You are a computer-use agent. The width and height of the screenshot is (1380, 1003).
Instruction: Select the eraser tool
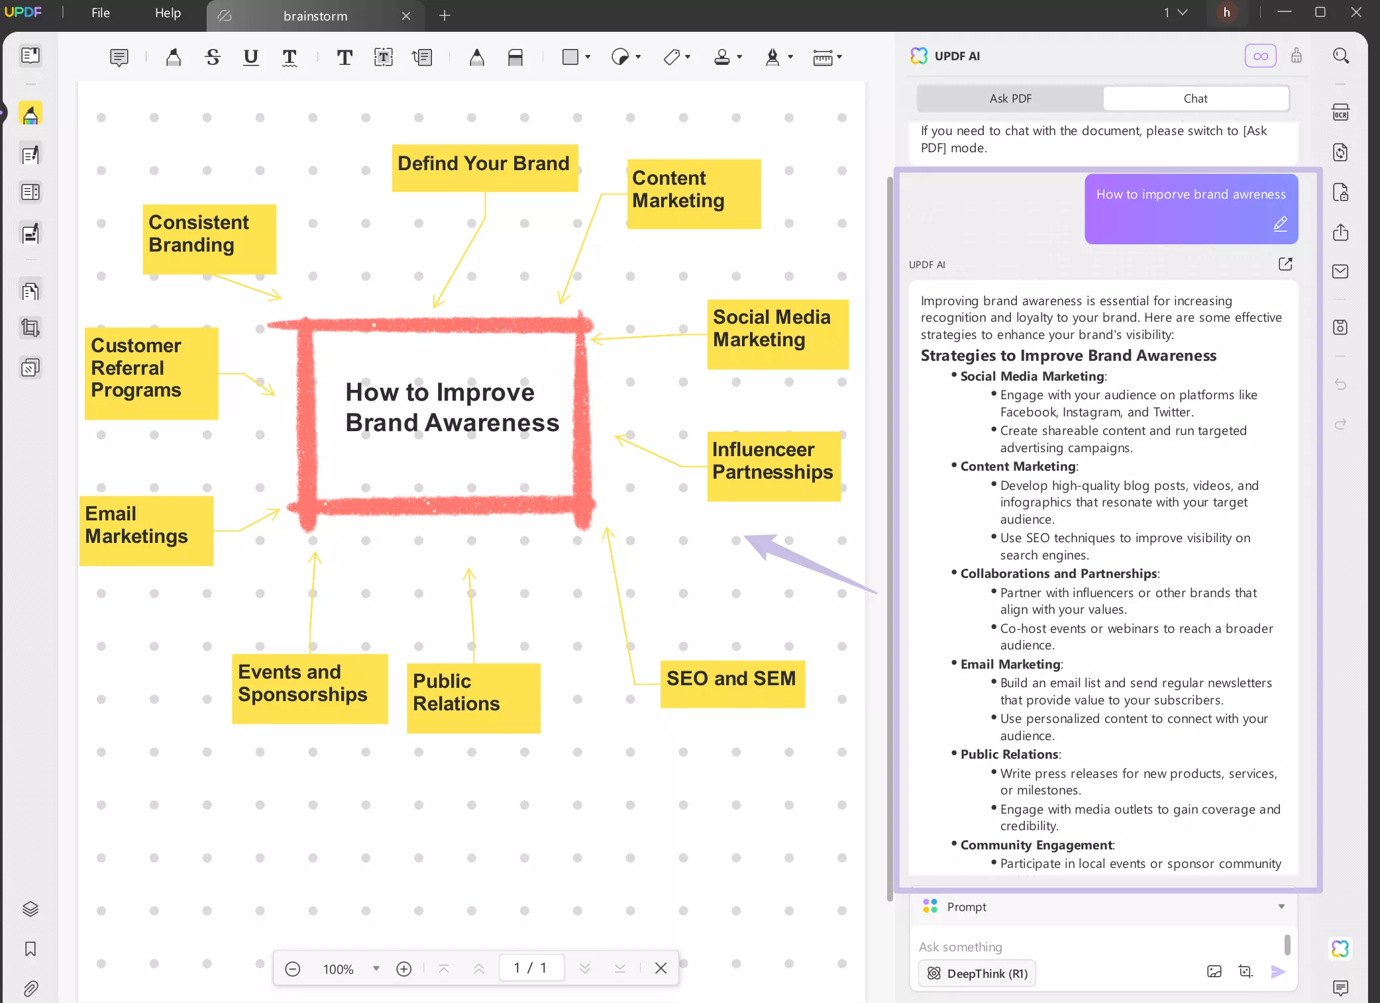(515, 58)
